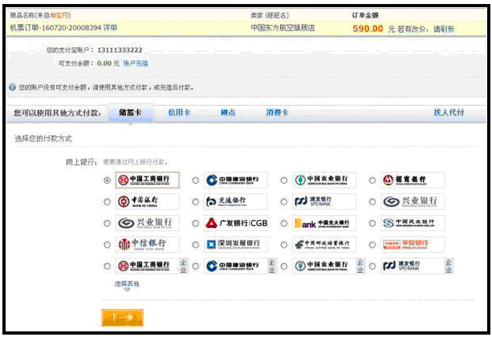This screenshot has width=492, height=337.
Task: Click the 中国工商银行 personal bank logo
Action: 148,180
